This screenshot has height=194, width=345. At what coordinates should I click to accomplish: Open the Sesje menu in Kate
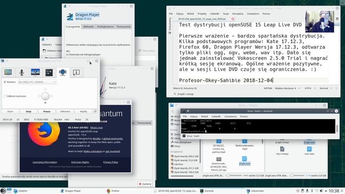click(x=226, y=13)
